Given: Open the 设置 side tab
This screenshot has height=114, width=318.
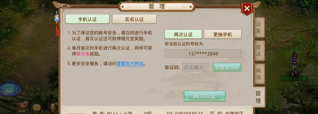Looking at the screenshot, I should tap(259, 27).
